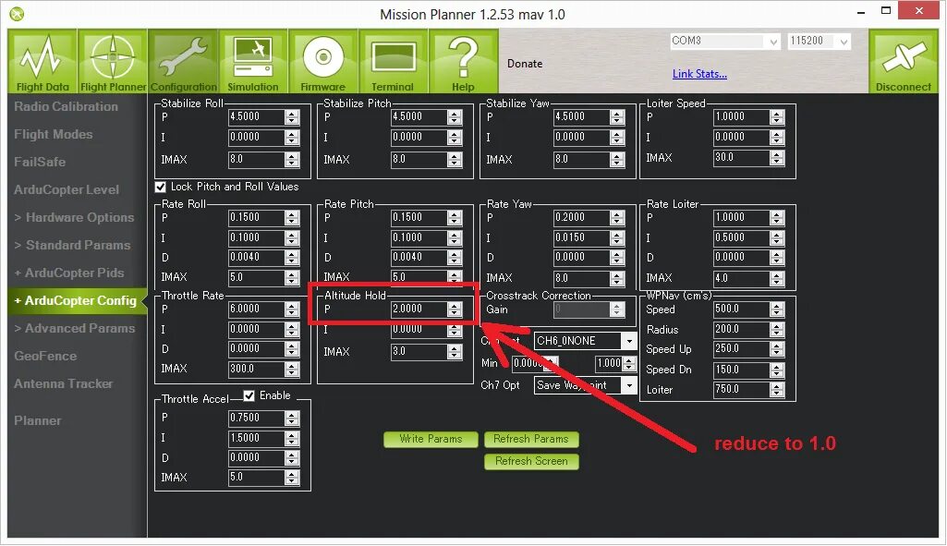The width and height of the screenshot is (947, 546).
Task: Open the Flight Planner view
Action: [x=113, y=61]
